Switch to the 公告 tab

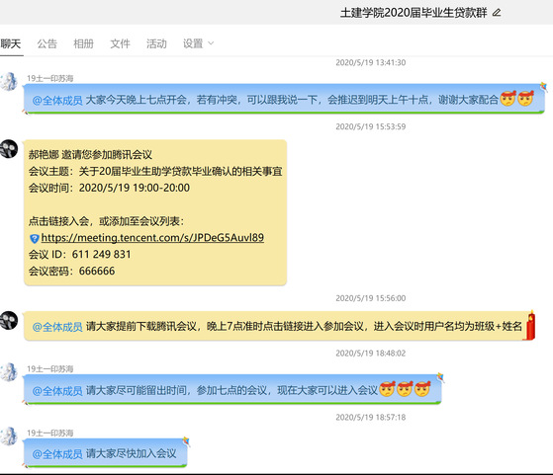pyautogui.click(x=46, y=43)
